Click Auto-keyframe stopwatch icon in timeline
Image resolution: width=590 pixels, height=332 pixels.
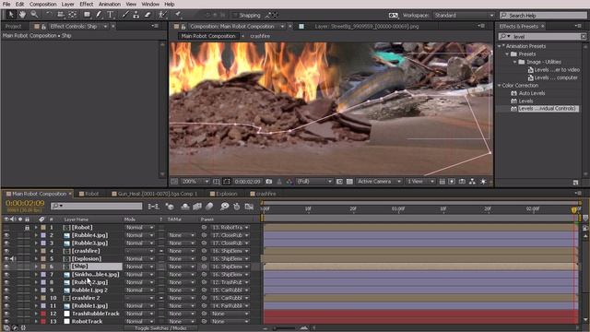pos(237,207)
